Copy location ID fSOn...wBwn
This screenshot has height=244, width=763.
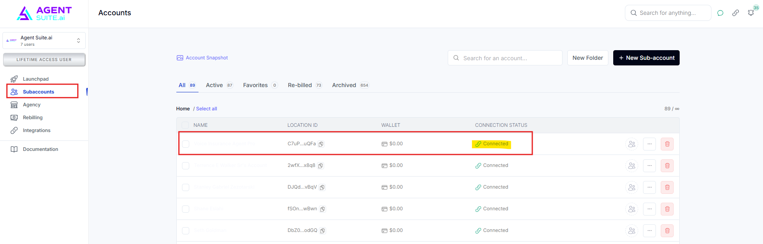(x=323, y=209)
